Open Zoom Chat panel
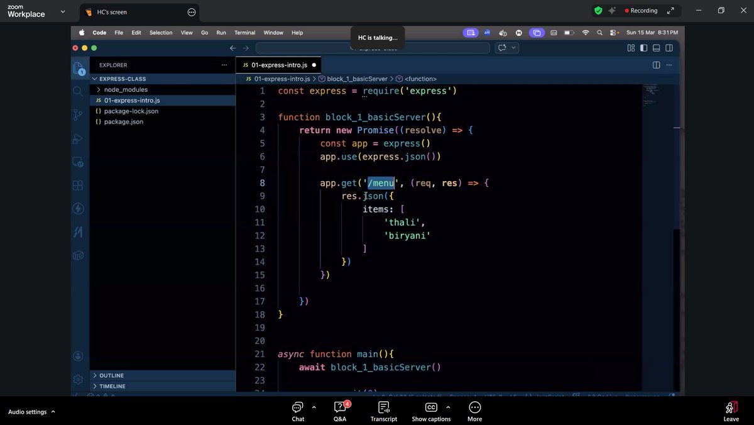 pyautogui.click(x=298, y=411)
